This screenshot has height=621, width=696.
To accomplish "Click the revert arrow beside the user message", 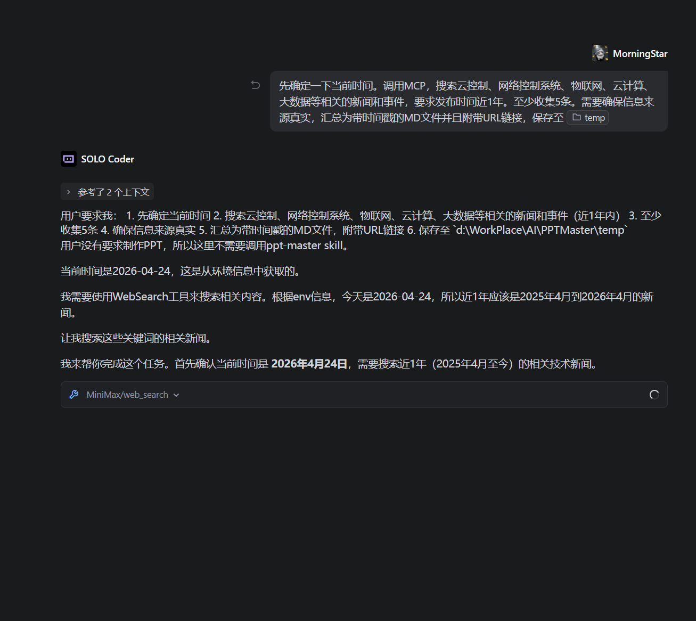I will 256,85.
